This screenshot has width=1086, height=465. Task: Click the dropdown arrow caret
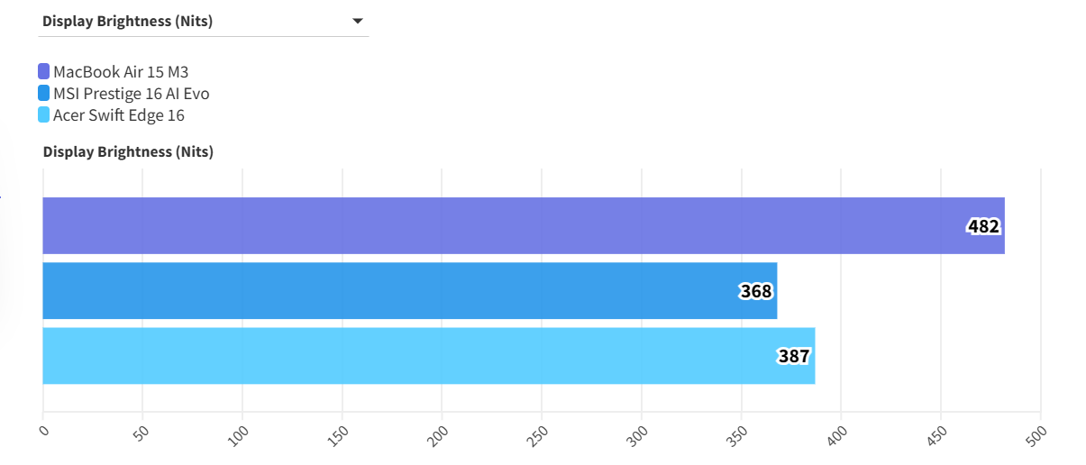pos(357,22)
